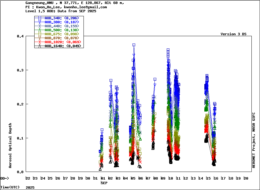This screenshot has height=190, width=260.
Task: Click the Version 3 DS label
Action: coord(233,34)
